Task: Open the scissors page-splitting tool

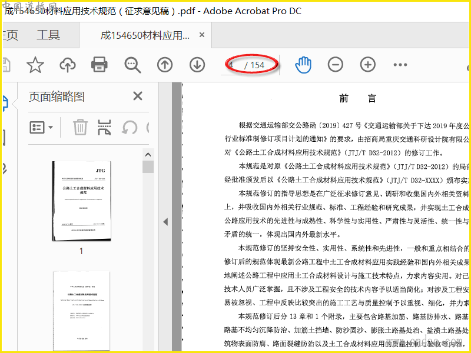Action: (x=104, y=127)
